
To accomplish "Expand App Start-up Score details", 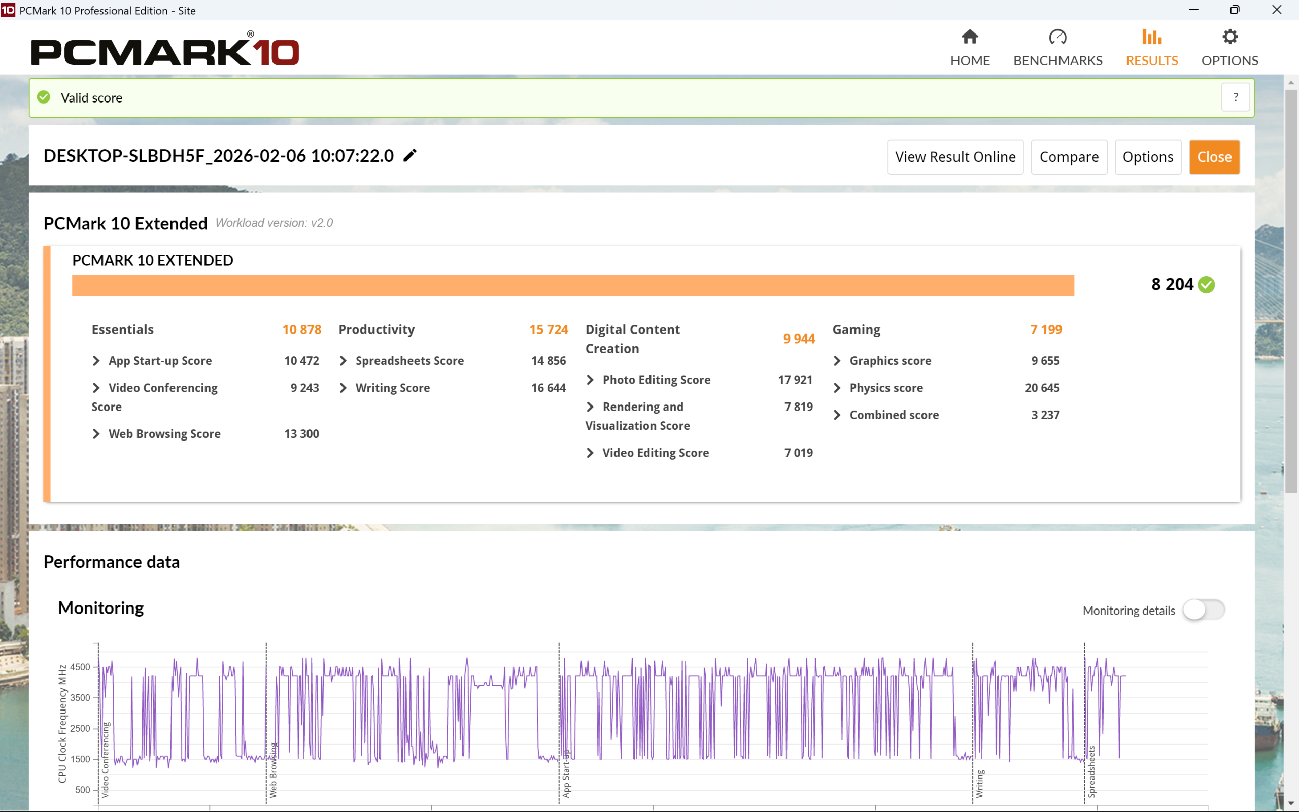I will pos(96,361).
